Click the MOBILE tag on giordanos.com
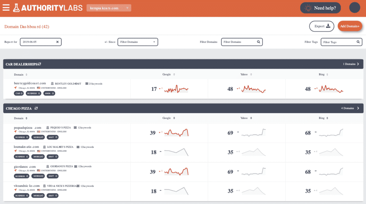Image resolution: width=366 pixels, height=204 pixels. point(38,176)
